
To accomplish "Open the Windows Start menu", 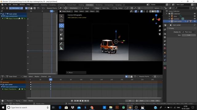I will 3,107.
